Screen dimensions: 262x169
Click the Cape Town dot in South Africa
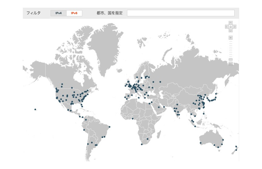pos(142,144)
